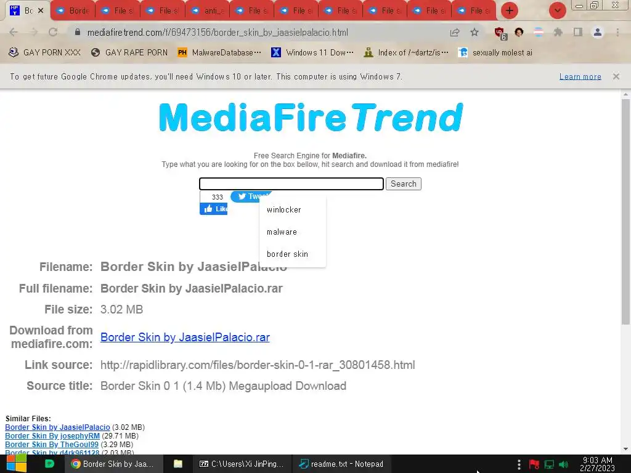Click the scrollbar down arrow
The height and width of the screenshot is (473, 631).
625,448
